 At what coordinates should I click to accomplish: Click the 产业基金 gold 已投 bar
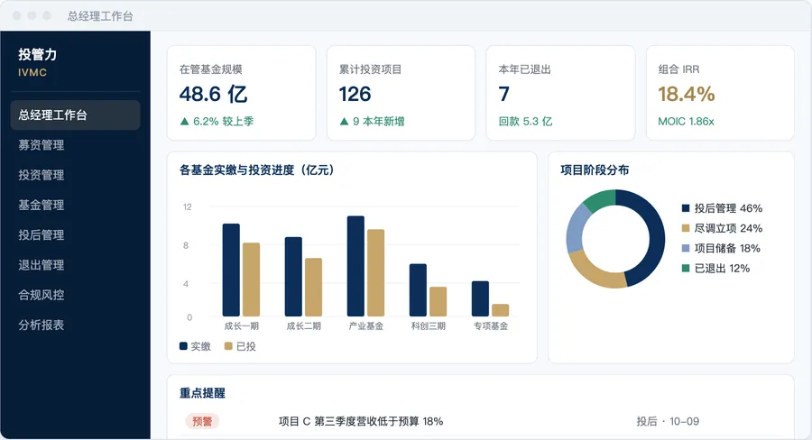[376, 273]
